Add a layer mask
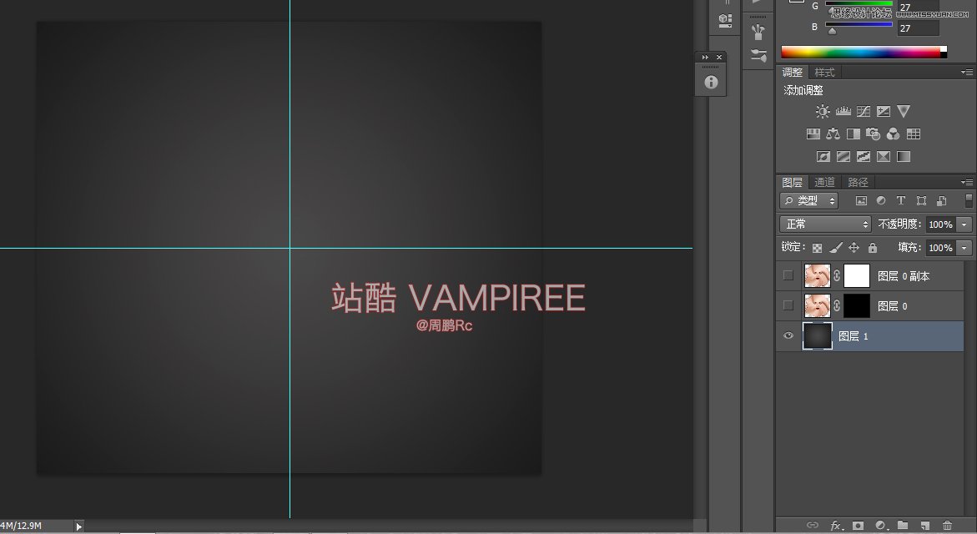This screenshot has width=977, height=534. [858, 526]
